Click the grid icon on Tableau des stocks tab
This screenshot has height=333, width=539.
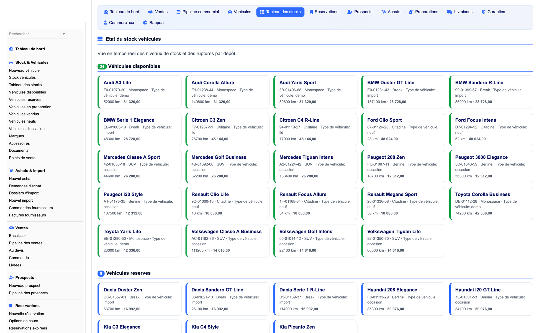pyautogui.click(x=262, y=12)
